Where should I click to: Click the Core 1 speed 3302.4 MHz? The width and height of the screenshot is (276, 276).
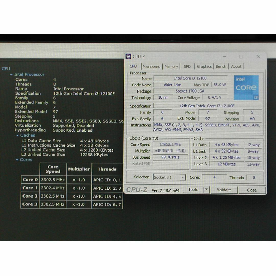click(x=53, y=188)
